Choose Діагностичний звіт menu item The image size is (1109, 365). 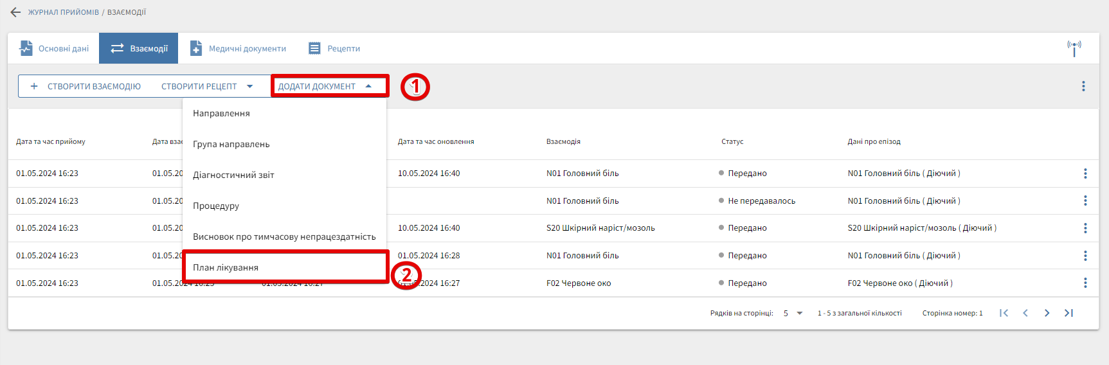coord(233,175)
